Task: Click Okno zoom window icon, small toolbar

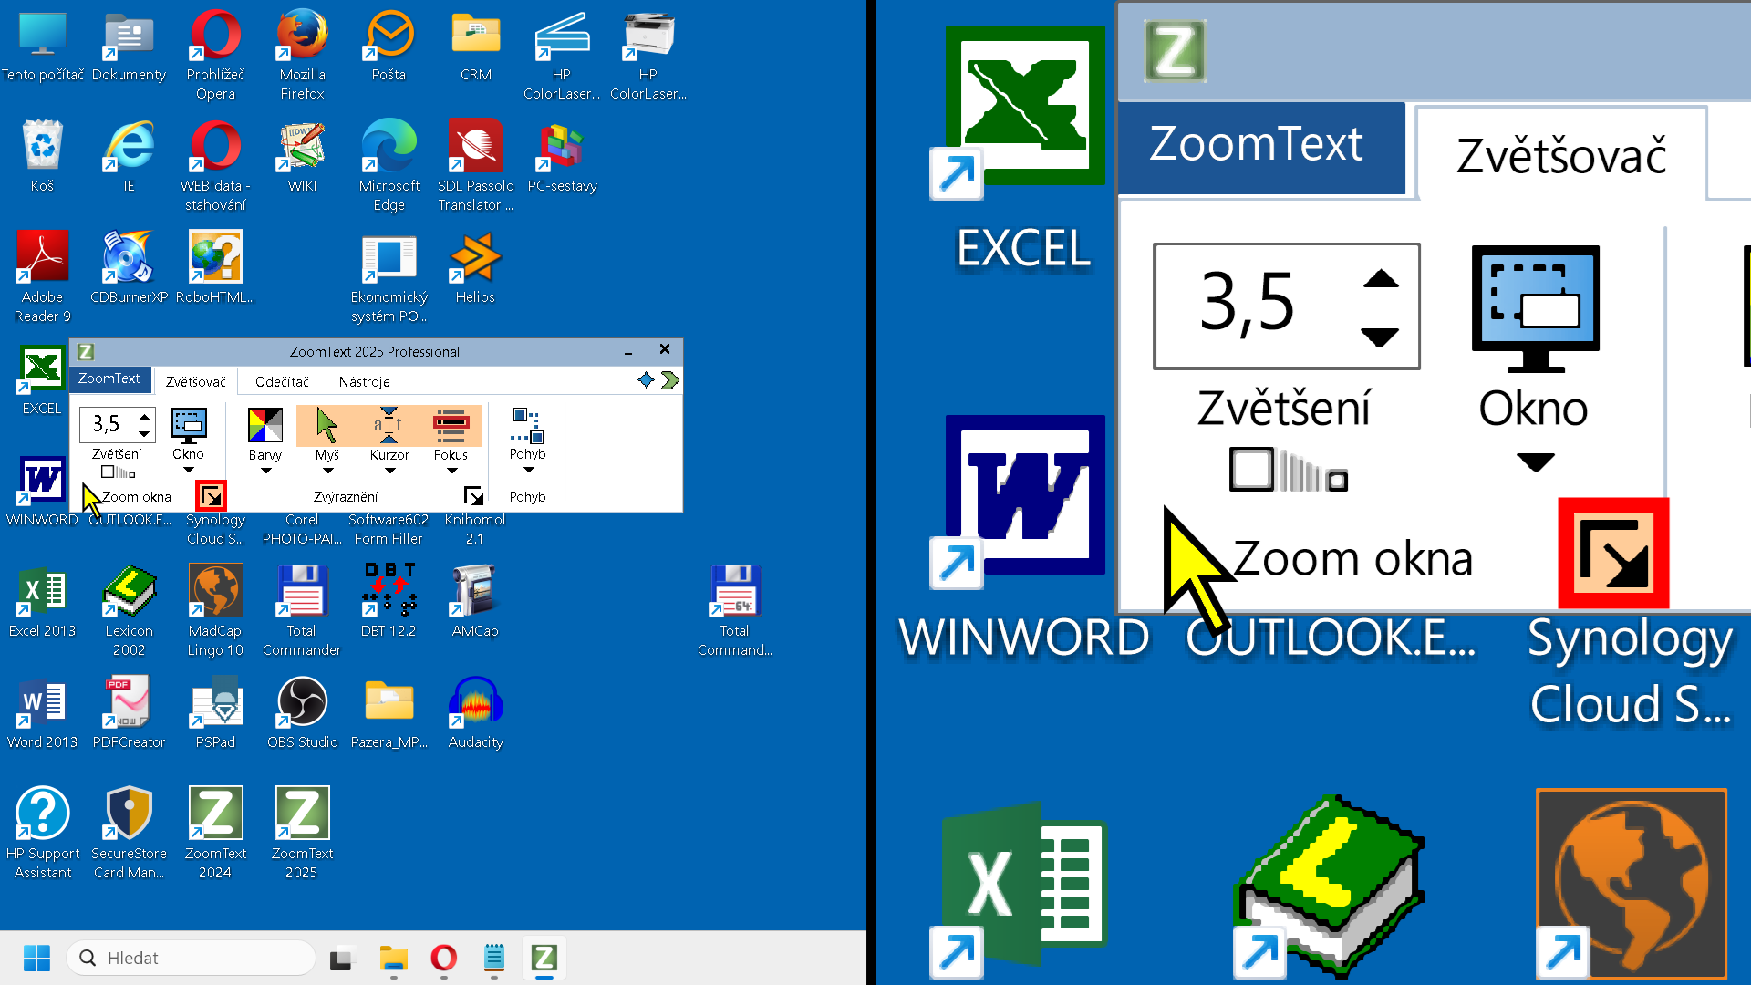Action: (189, 426)
